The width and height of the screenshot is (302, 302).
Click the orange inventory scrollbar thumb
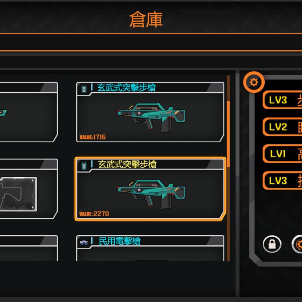coord(228,134)
